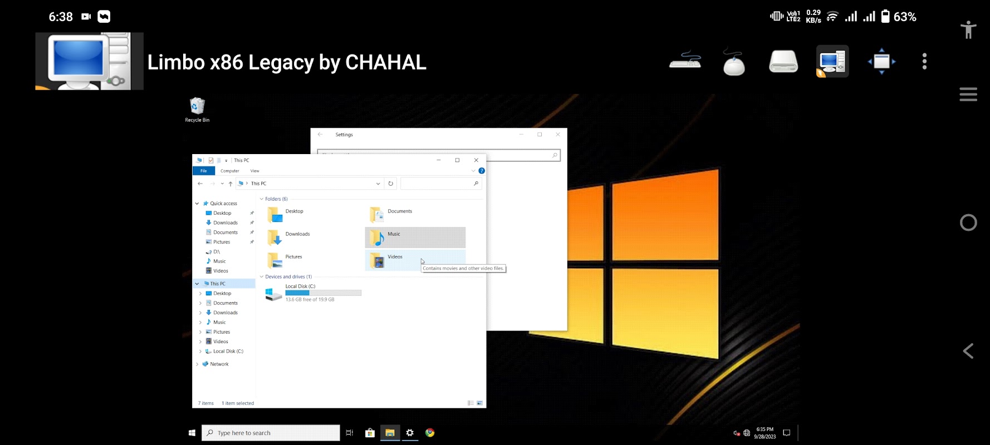Expand the ribbon with chevron
Image resolution: width=990 pixels, height=445 pixels.
pyautogui.click(x=473, y=171)
